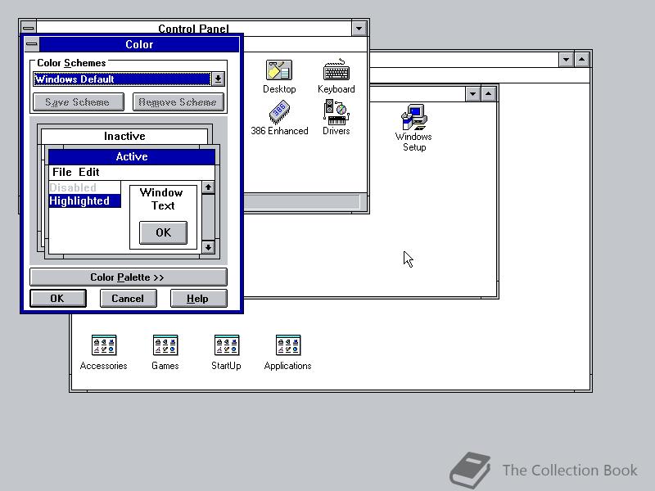The height and width of the screenshot is (491, 655).
Task: Expand the Color Schemes dropdown arrow
Action: pos(218,79)
